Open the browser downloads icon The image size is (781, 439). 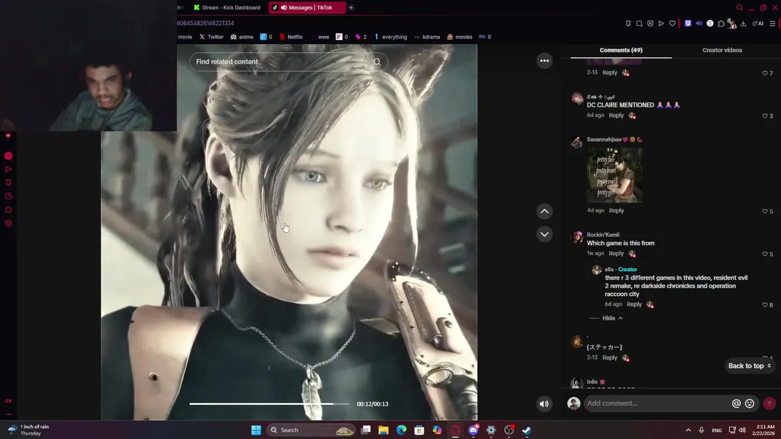click(x=743, y=24)
